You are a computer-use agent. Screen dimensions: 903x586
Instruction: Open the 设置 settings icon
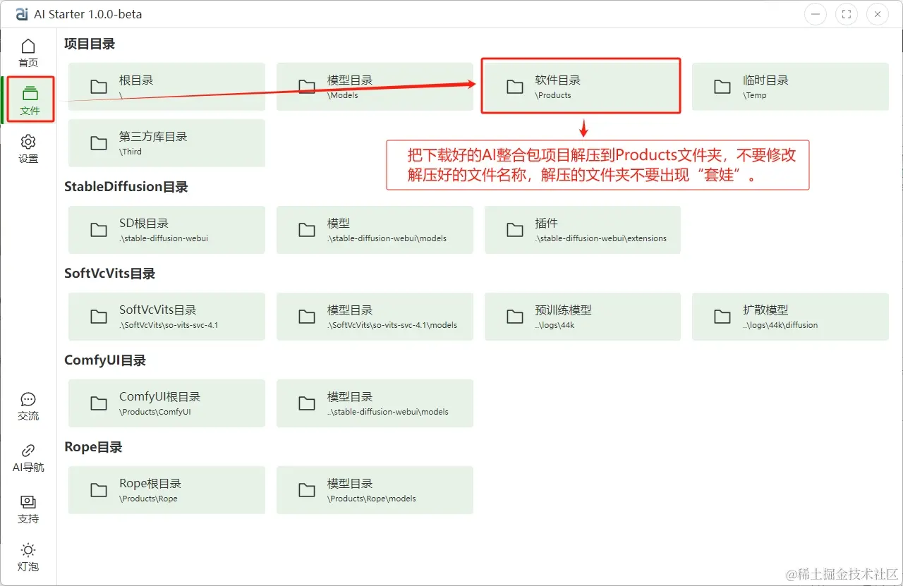point(28,147)
